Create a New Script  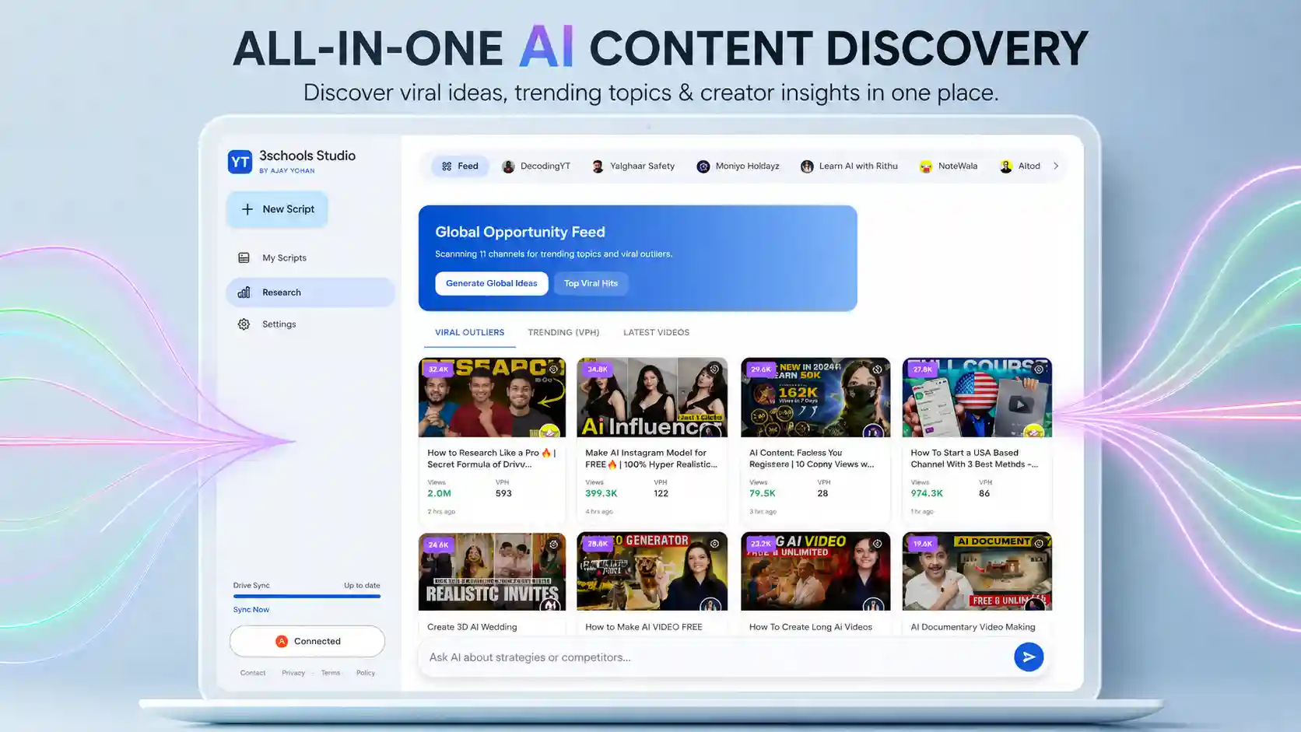pyautogui.click(x=277, y=209)
